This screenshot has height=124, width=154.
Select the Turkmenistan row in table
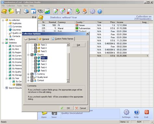click(94, 28)
